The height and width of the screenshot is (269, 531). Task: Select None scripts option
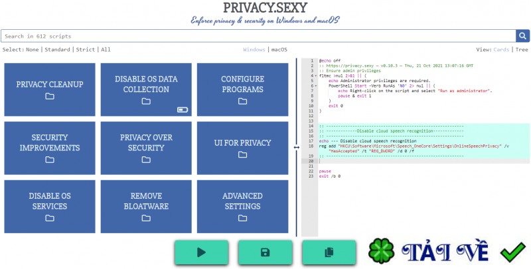32,50
